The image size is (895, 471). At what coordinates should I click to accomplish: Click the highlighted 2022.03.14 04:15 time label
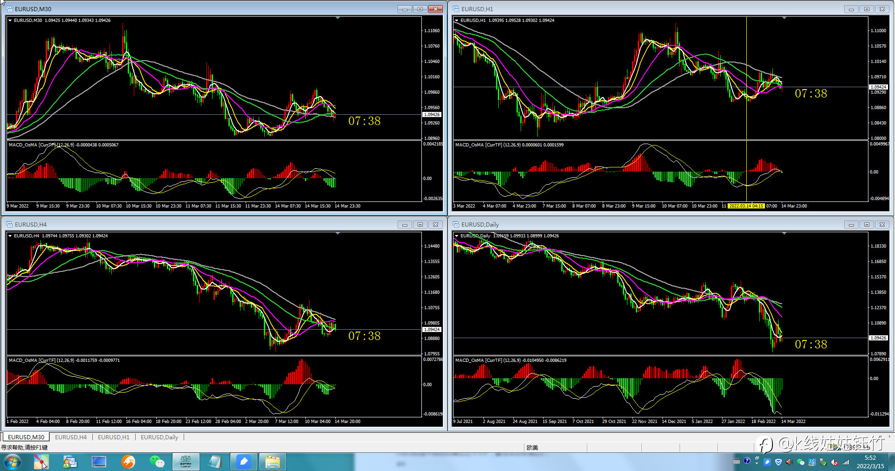tap(746, 206)
